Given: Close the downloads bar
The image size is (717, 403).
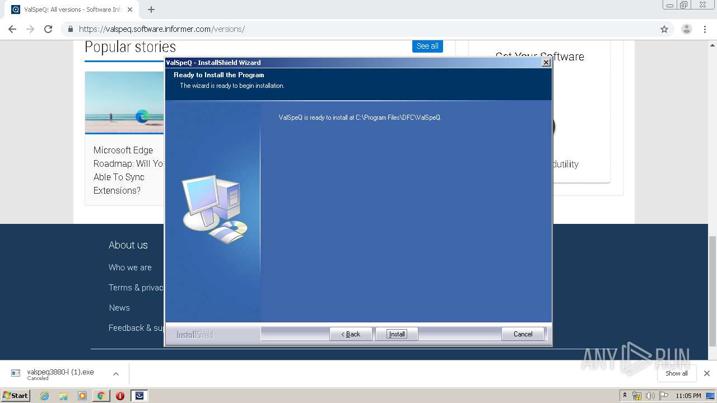Looking at the screenshot, I should point(706,373).
